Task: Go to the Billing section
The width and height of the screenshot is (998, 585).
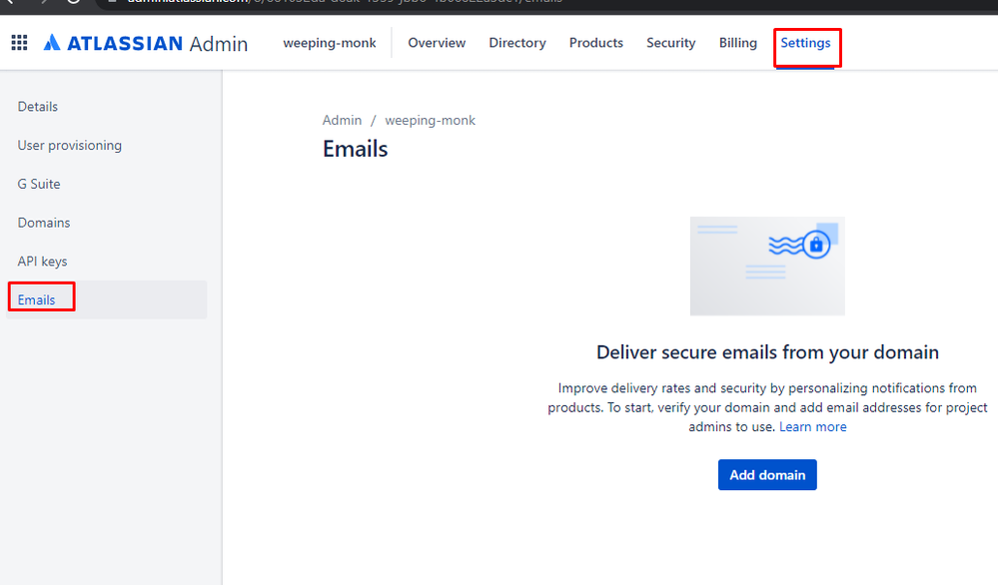Action: click(x=737, y=42)
